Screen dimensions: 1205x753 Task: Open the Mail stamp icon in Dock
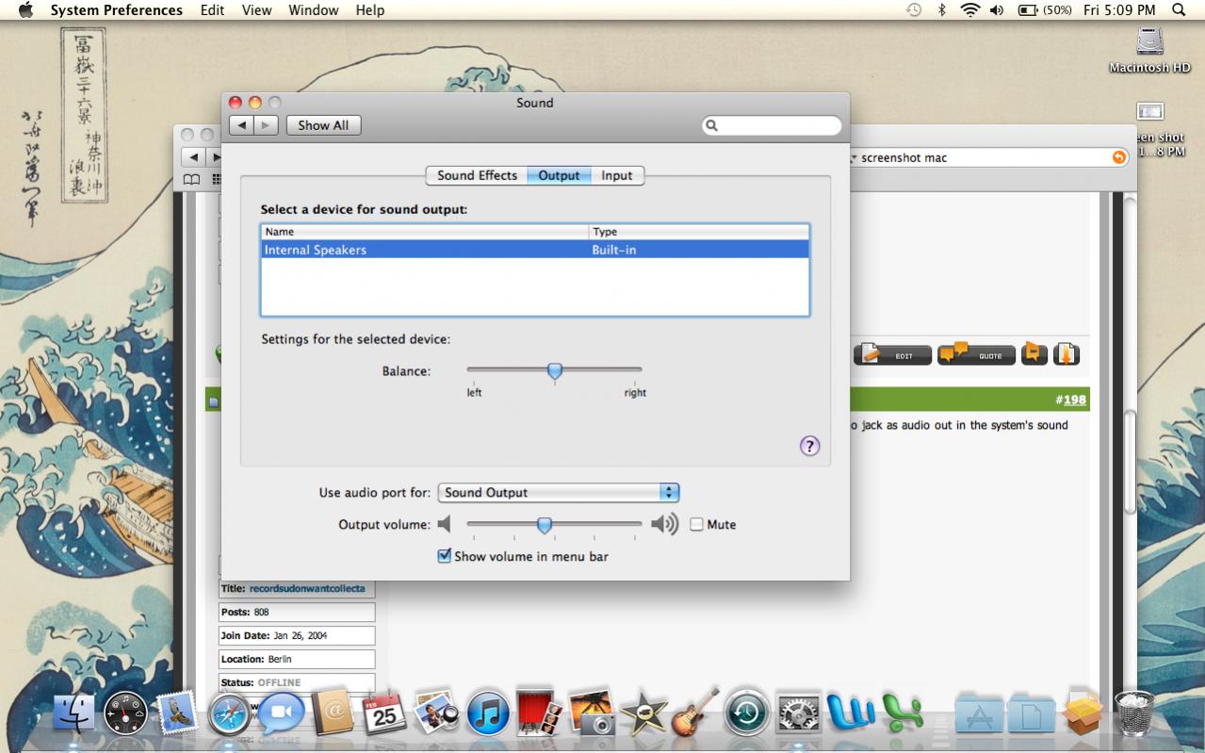(177, 713)
